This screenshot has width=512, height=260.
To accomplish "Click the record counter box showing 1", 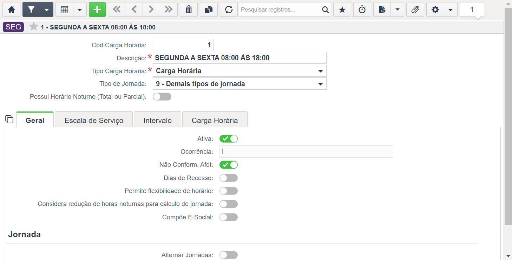I will (x=472, y=9).
